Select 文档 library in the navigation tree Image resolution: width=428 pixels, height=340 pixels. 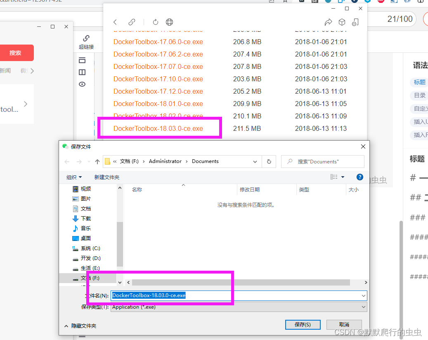(x=82, y=209)
